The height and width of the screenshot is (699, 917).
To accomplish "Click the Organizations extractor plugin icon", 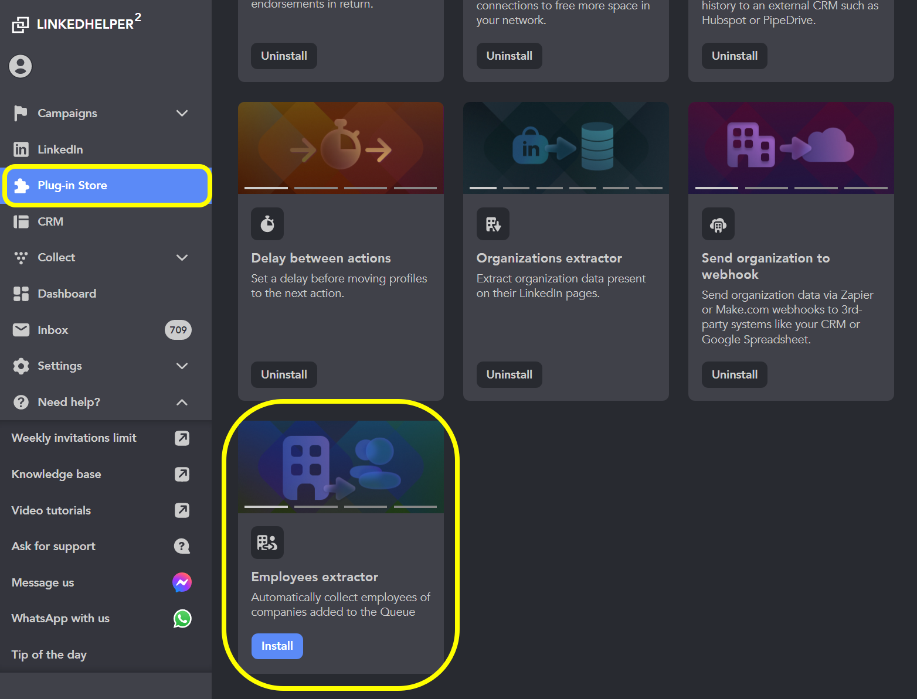I will (493, 224).
